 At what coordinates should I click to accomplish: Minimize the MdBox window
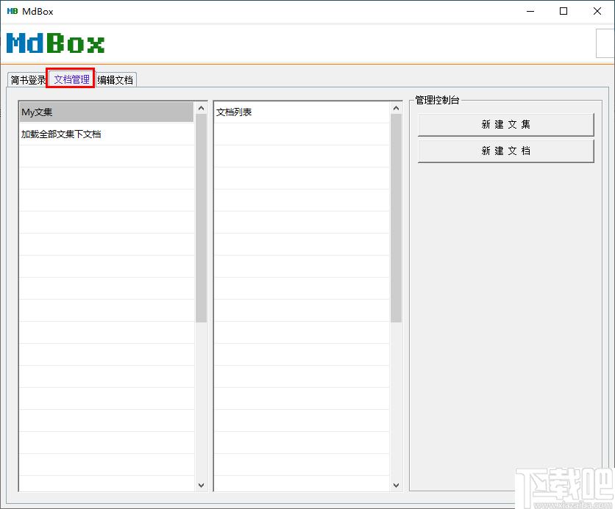(530, 11)
